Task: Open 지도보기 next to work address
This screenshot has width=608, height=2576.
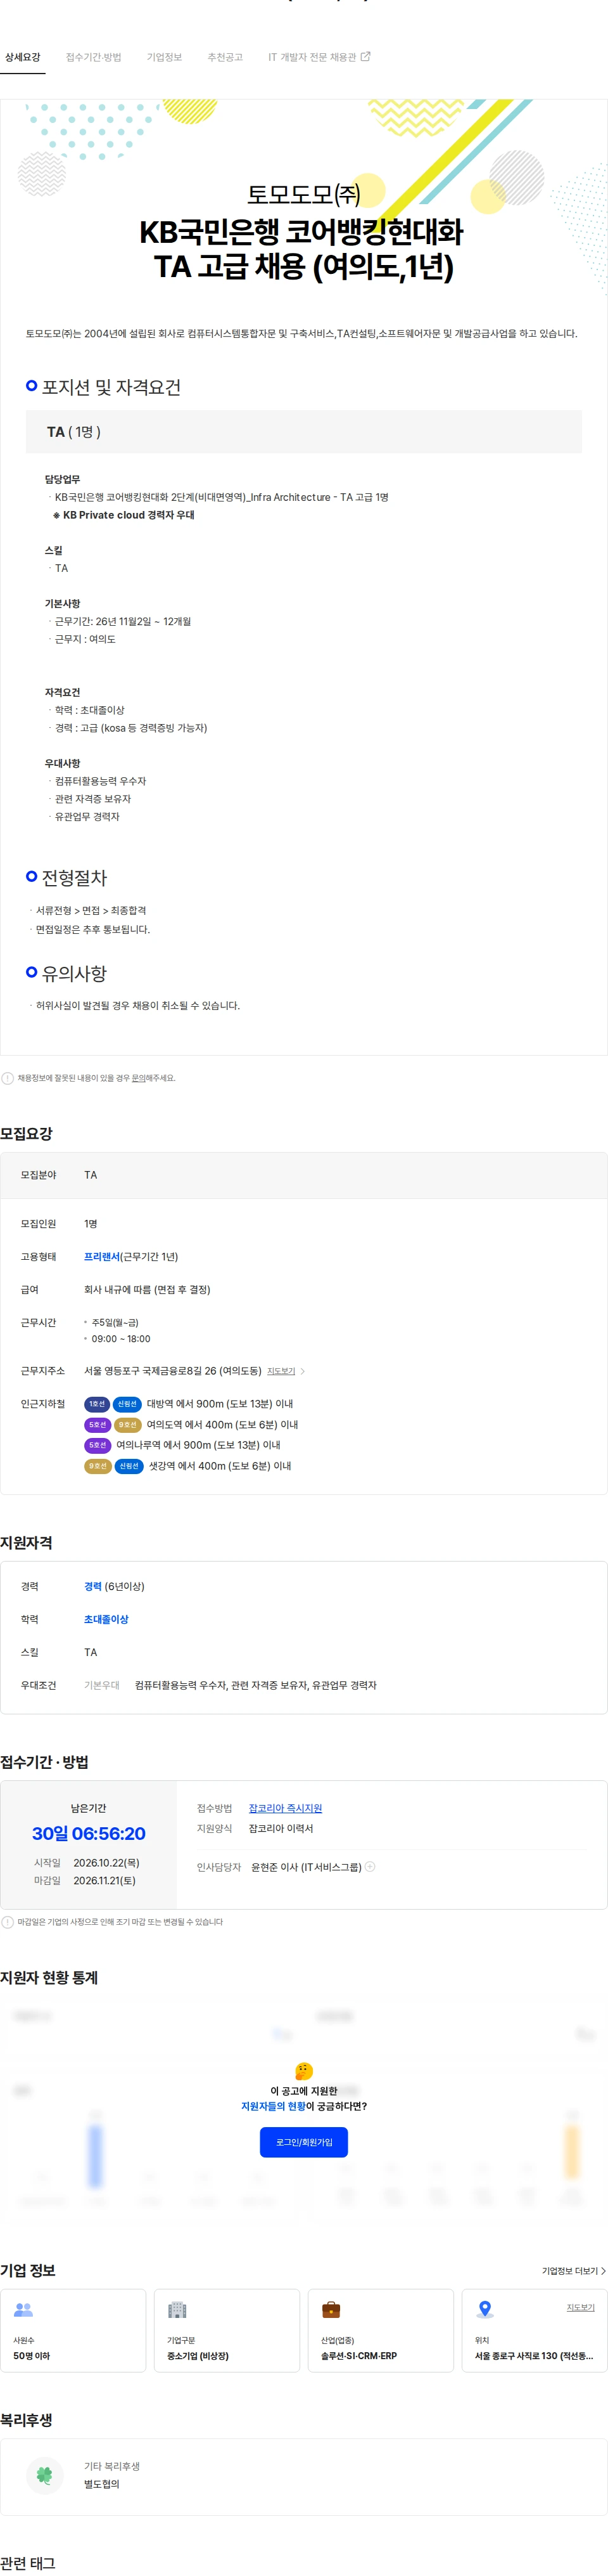Action: [282, 1371]
